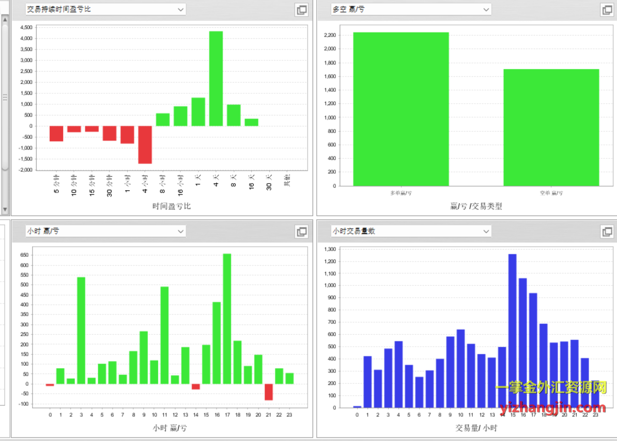
Task: Click the 空单 赢/亏 green bar
Action: coord(551,127)
